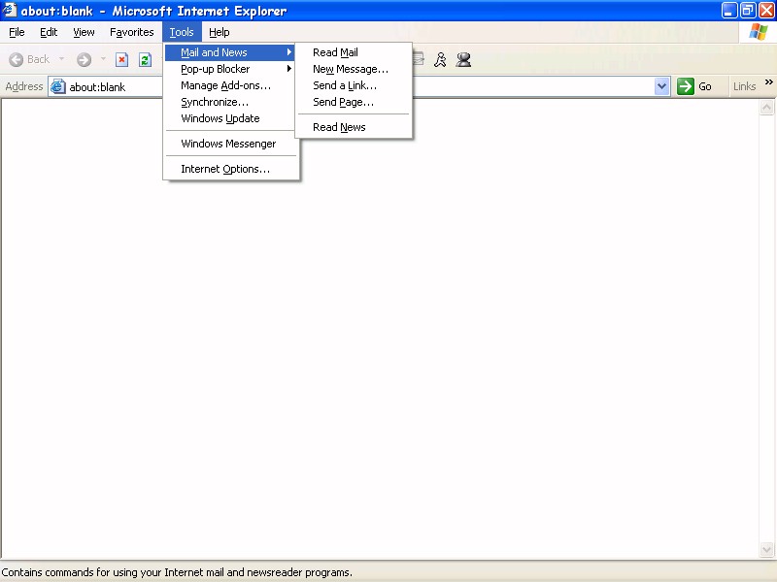Click the IE page icon in address bar

pos(58,86)
